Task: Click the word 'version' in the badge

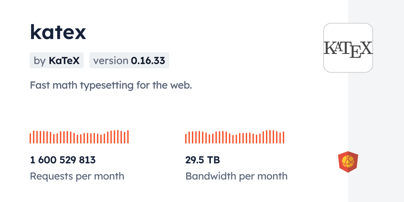Action: 110,60
